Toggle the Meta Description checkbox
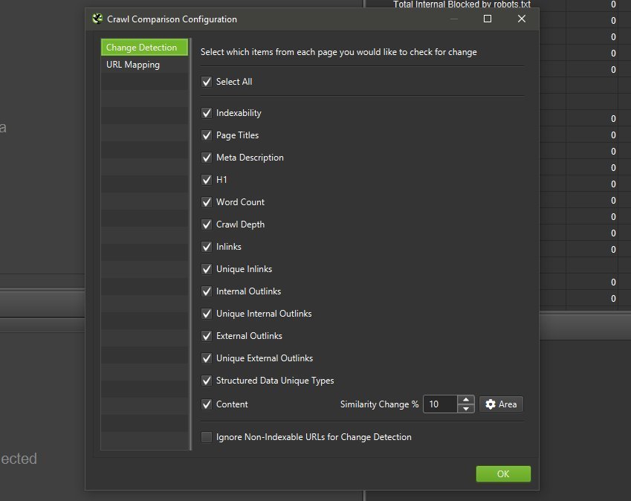631x501 pixels. point(206,157)
